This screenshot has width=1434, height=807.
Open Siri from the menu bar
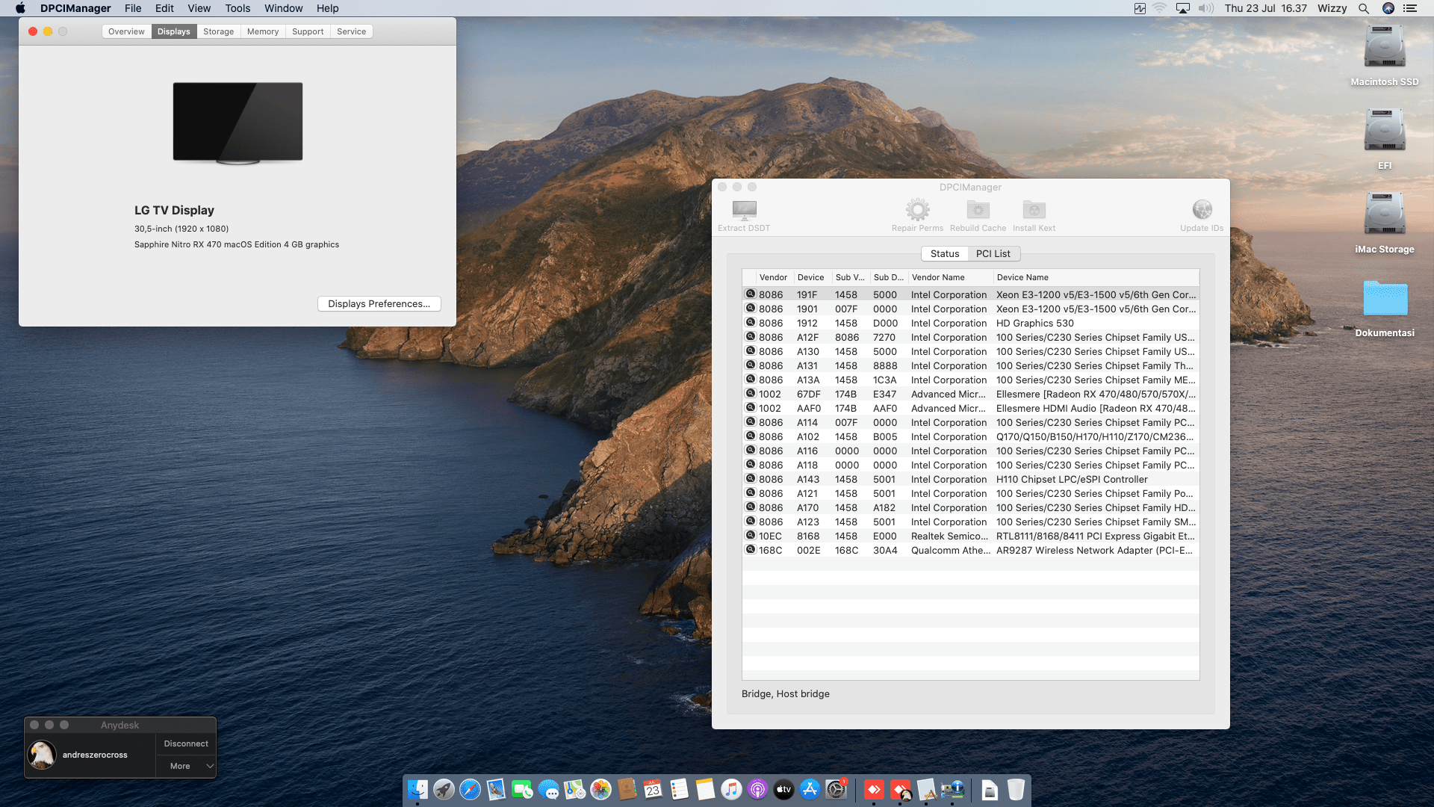pos(1388,8)
